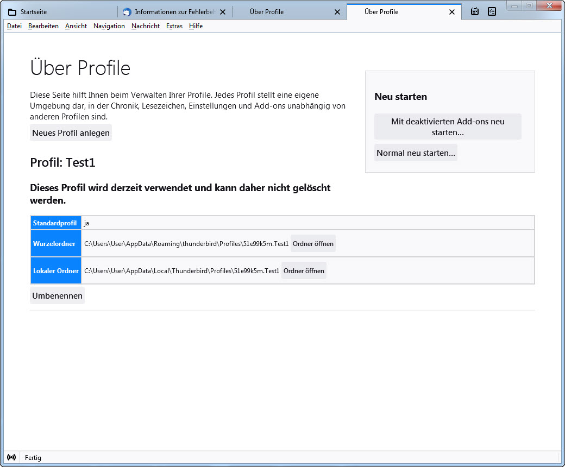
Task: Open the Datei menu
Action: click(14, 26)
